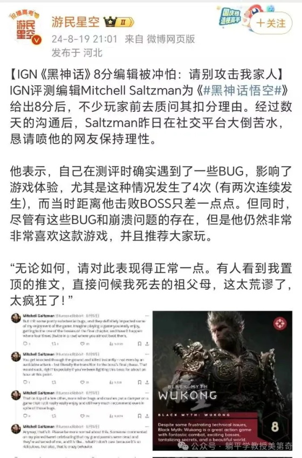Image resolution: width=302 pixels, height=458 pixels.
Task: Click the retweet icon under second tweet
Action: 54,382
